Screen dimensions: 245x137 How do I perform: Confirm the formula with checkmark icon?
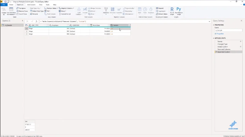[32, 21]
